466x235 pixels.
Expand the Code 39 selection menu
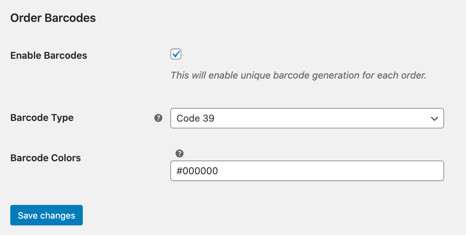[307, 118]
